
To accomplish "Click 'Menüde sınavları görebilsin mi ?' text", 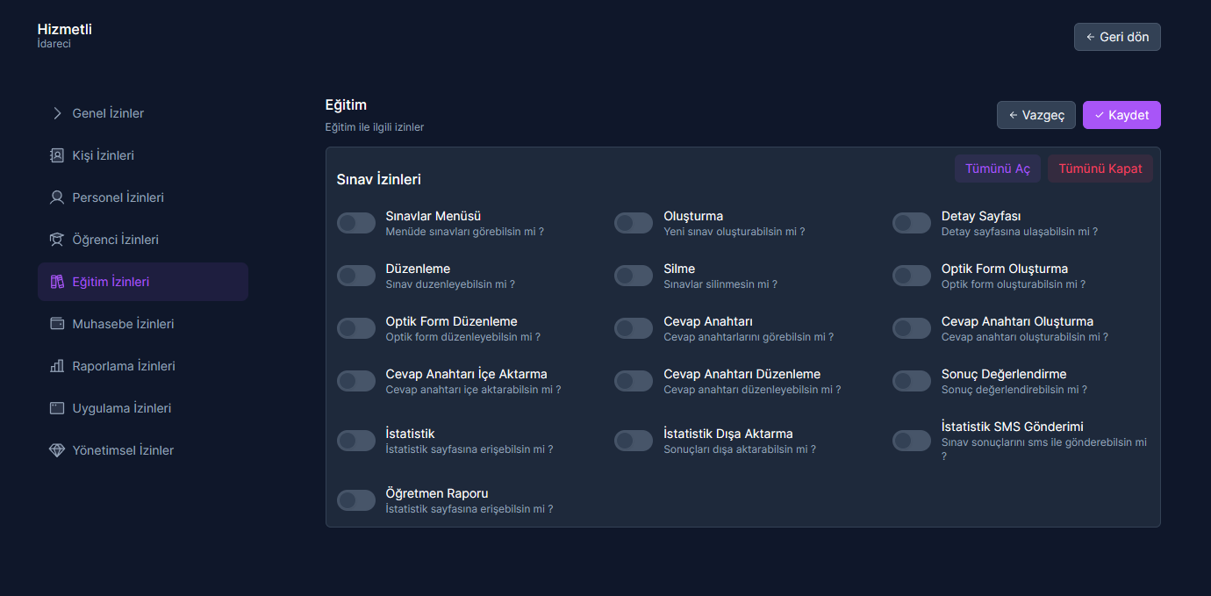I will (x=465, y=232).
